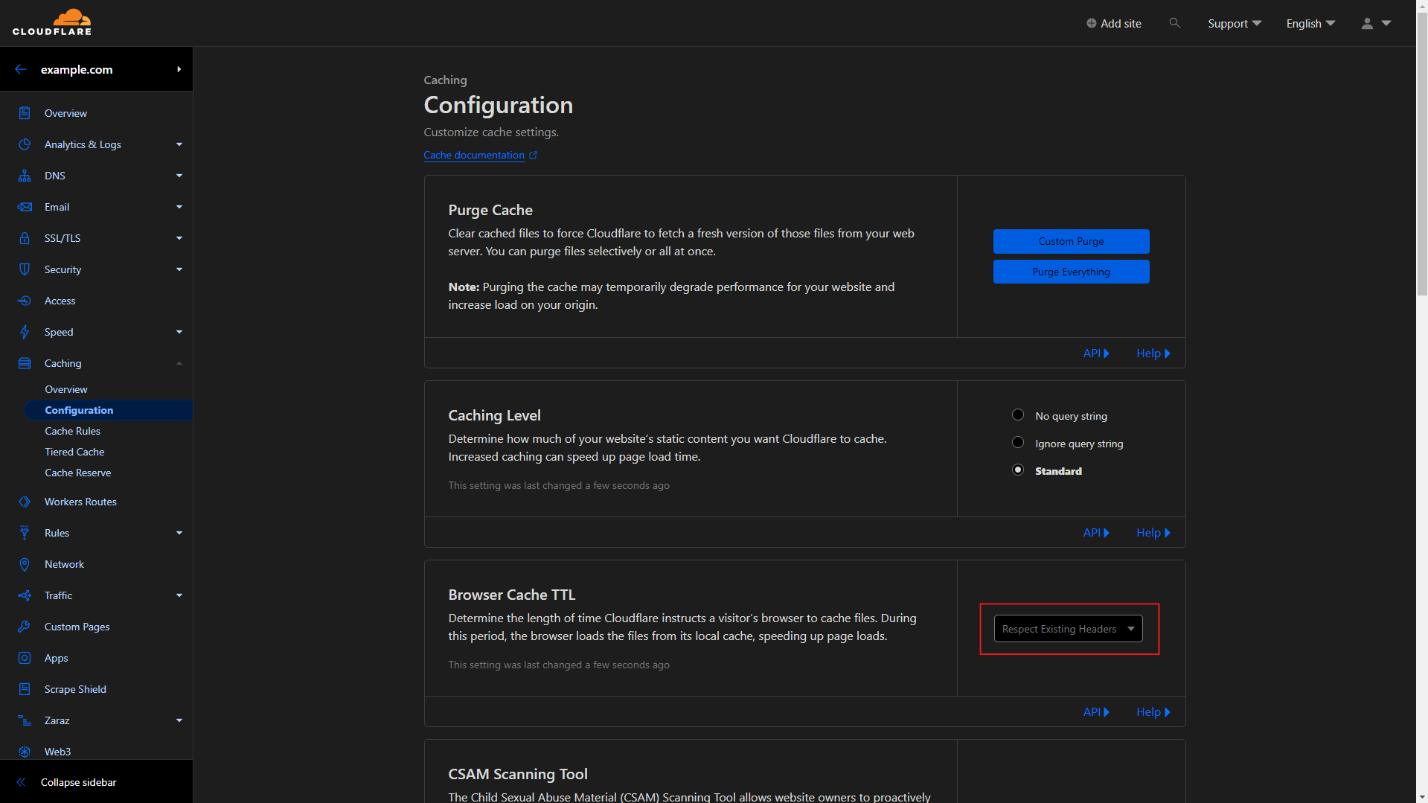The height and width of the screenshot is (803, 1428).
Task: Click the Cloudflare logo
Action: 52,22
